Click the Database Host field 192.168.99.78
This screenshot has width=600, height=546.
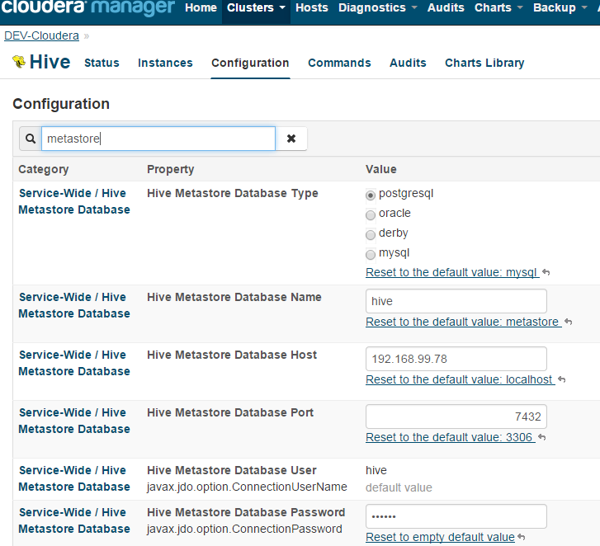456,359
